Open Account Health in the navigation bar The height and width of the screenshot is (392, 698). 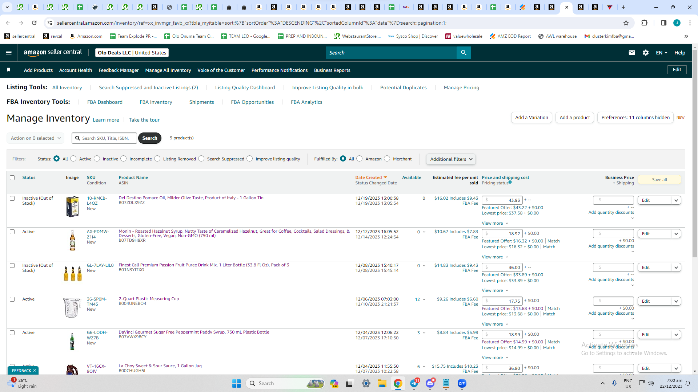[x=76, y=70]
